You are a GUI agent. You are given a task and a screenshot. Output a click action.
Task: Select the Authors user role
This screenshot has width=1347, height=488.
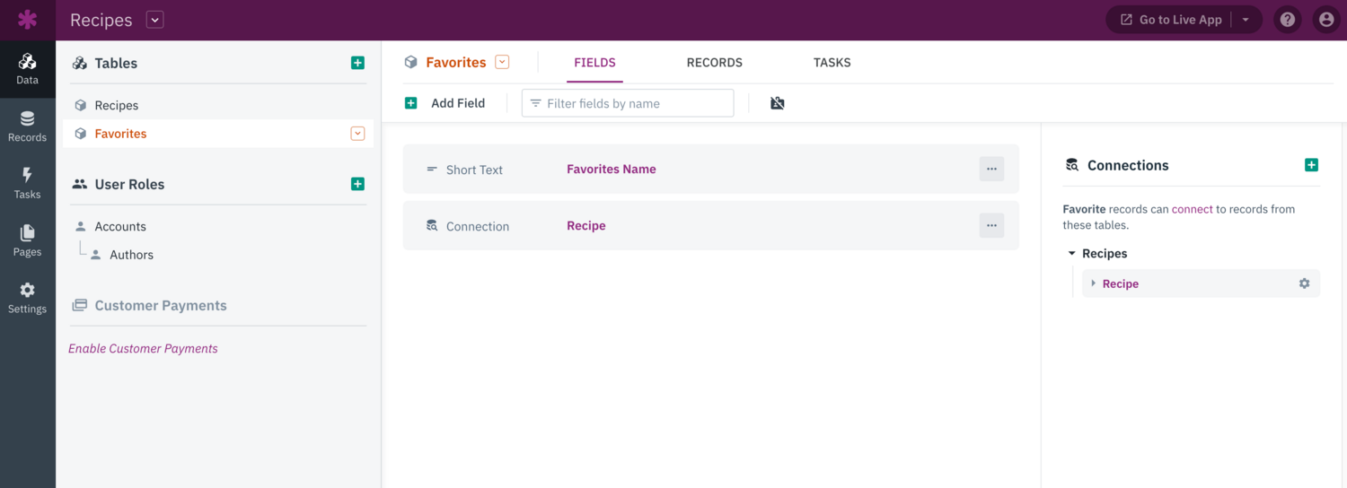[131, 255]
